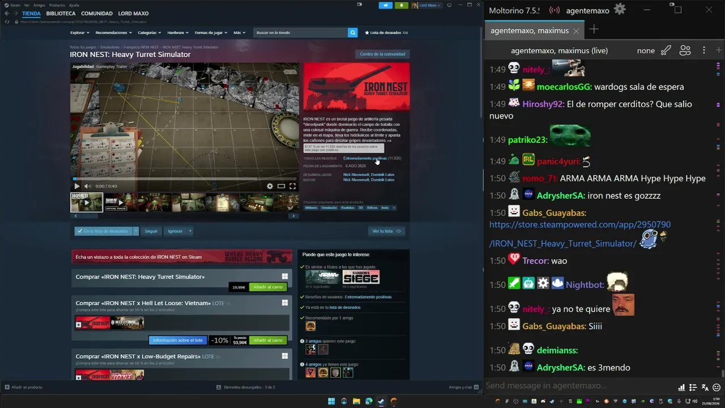Play the IRON NEST gameplay trailer
The width and height of the screenshot is (725, 408).
(77, 186)
